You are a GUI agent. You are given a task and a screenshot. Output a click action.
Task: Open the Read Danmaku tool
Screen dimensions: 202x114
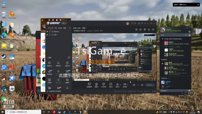(x=49, y=81)
